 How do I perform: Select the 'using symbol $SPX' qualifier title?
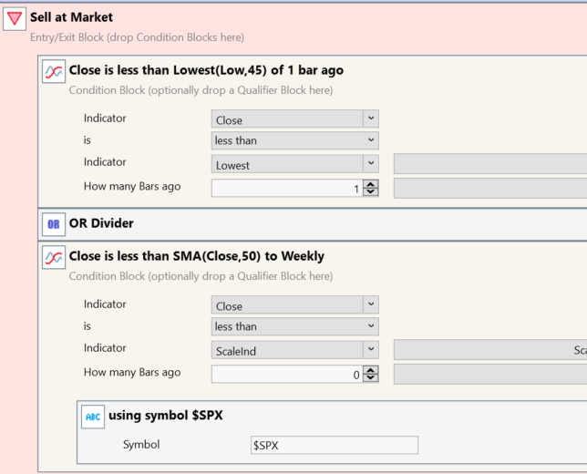click(x=165, y=416)
